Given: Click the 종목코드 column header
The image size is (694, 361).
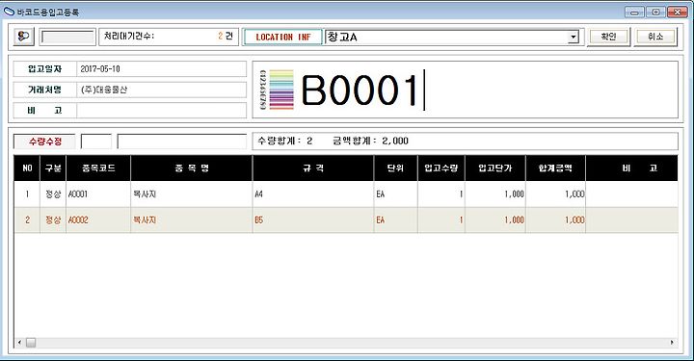Looking at the screenshot, I should click(x=98, y=168).
